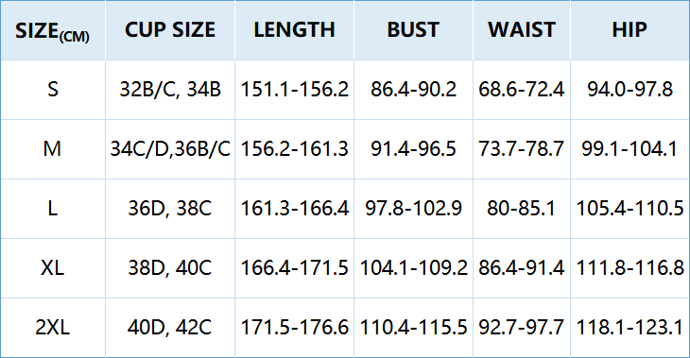Select the HIP column header
This screenshot has width=690, height=358.
(x=630, y=30)
